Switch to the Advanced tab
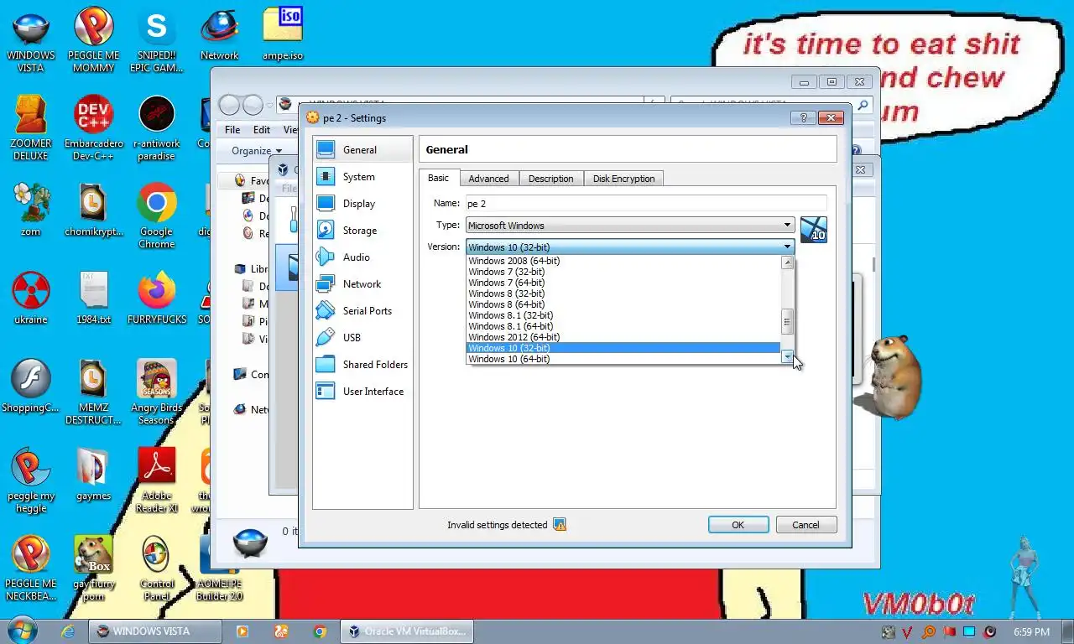This screenshot has height=644, width=1074. click(x=488, y=179)
